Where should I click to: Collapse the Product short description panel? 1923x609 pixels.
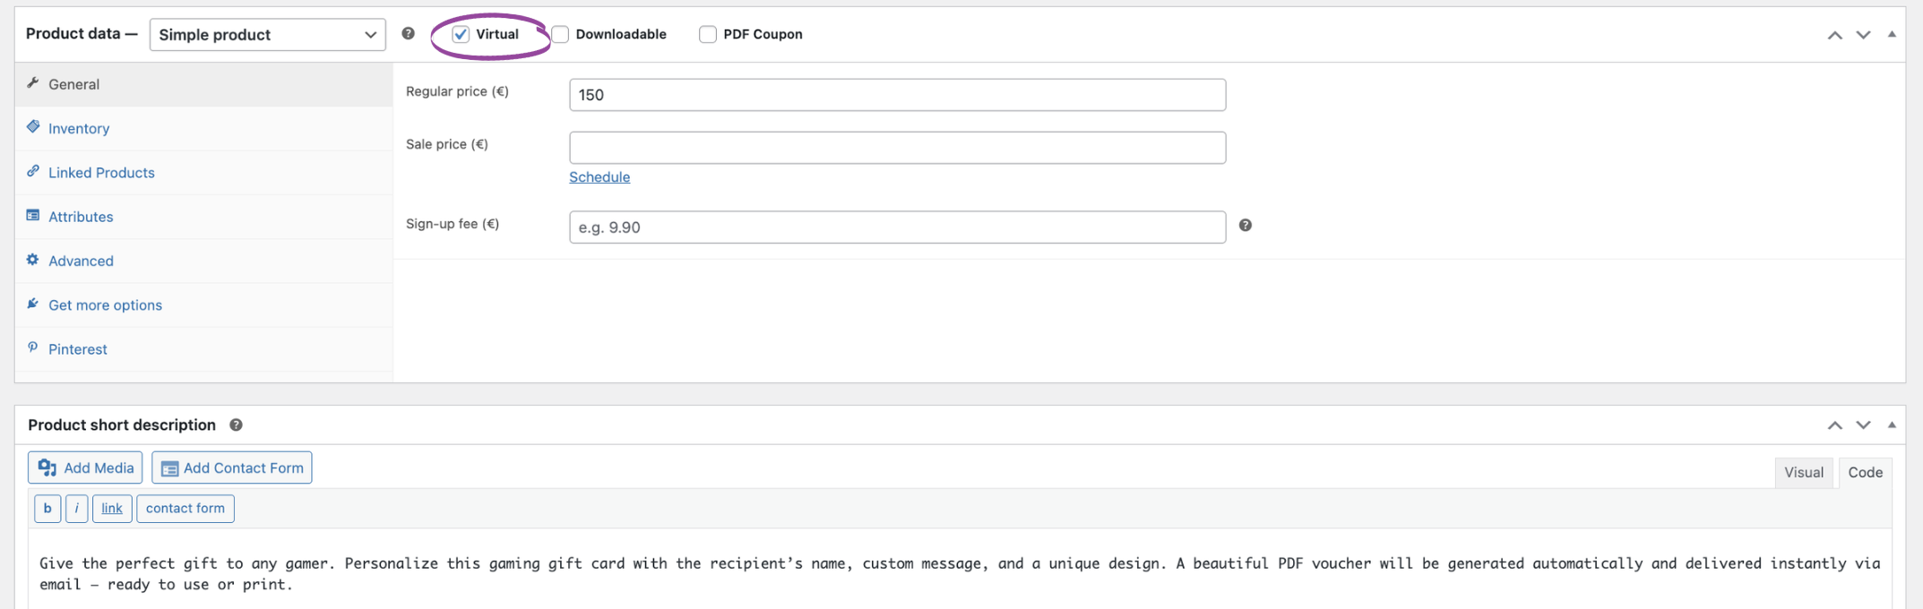pos(1892,425)
